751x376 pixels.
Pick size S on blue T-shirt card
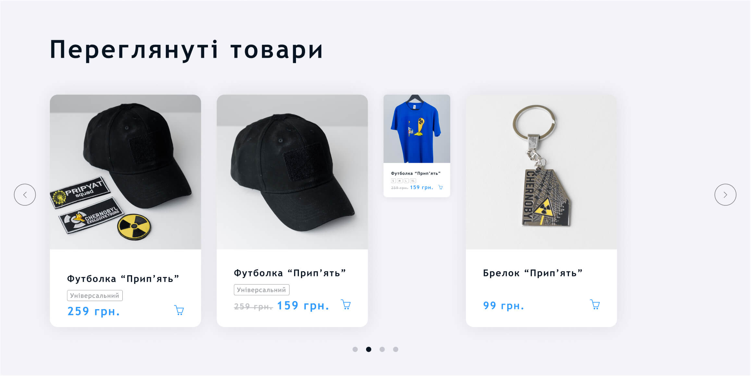coord(393,181)
